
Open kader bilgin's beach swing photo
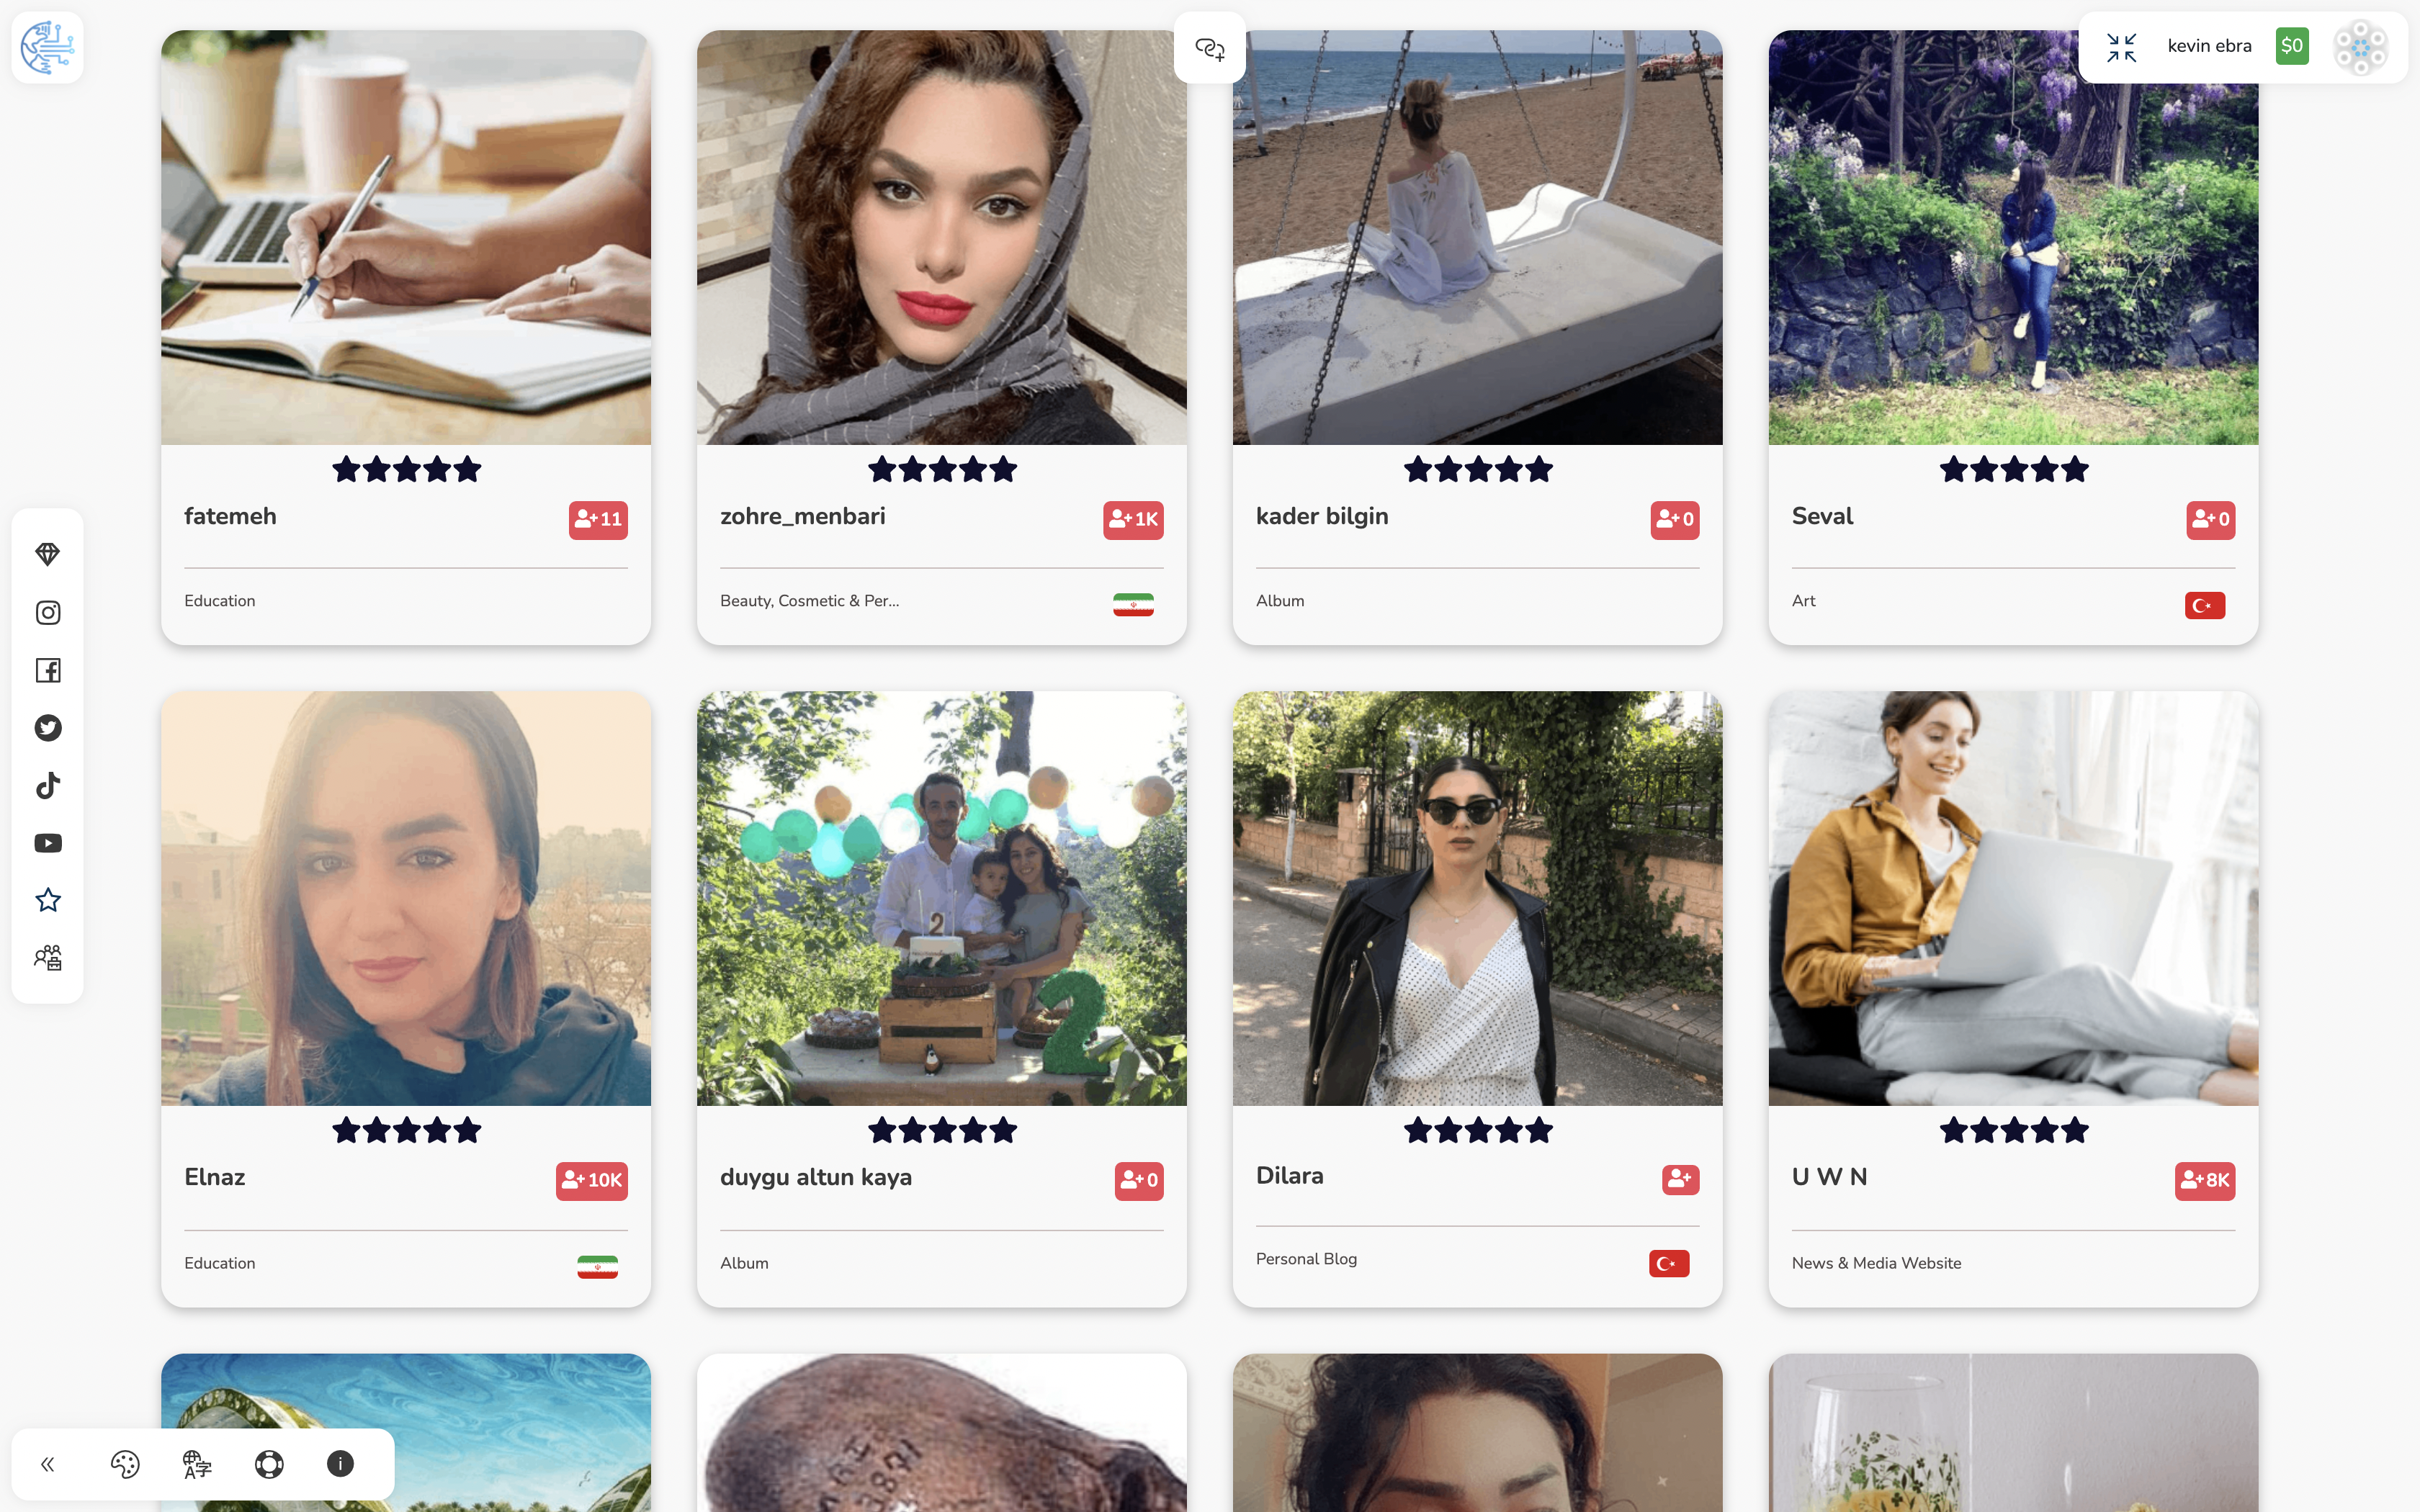click(1478, 237)
